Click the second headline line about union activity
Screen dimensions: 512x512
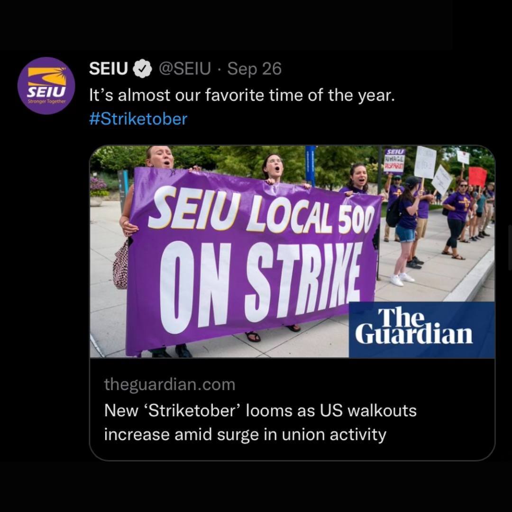click(245, 435)
